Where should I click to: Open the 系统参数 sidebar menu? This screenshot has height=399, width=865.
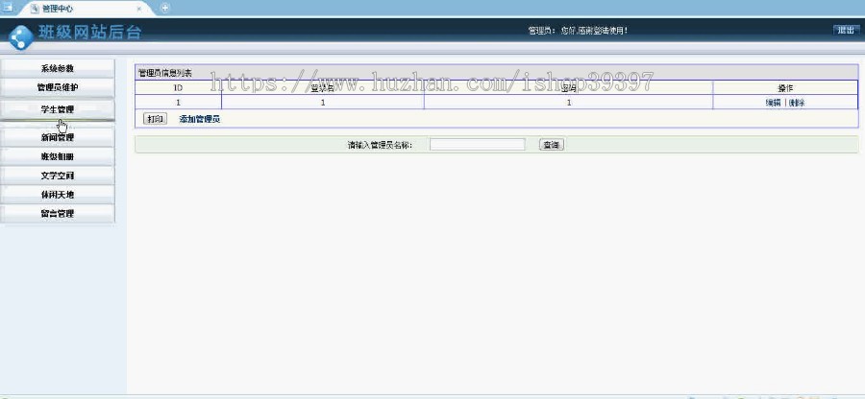(x=58, y=69)
